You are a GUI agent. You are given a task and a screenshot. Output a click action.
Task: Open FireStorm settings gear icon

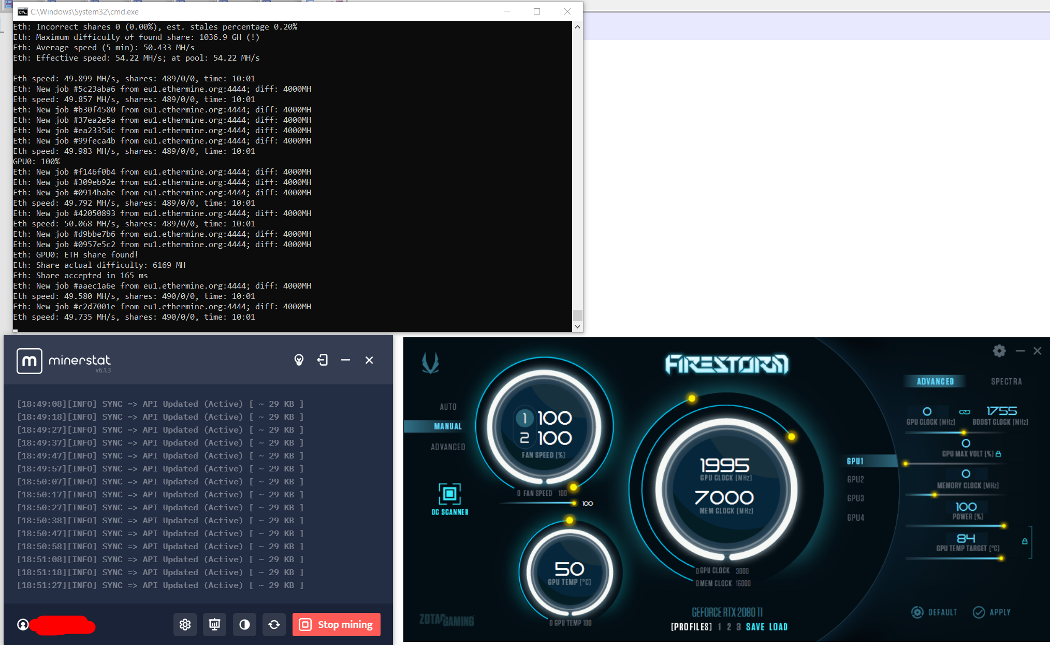click(999, 351)
